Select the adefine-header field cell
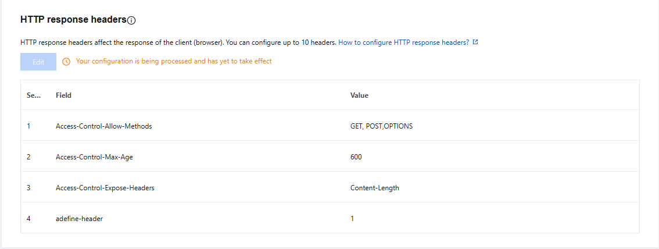This screenshot has height=249, width=659. (x=79, y=219)
